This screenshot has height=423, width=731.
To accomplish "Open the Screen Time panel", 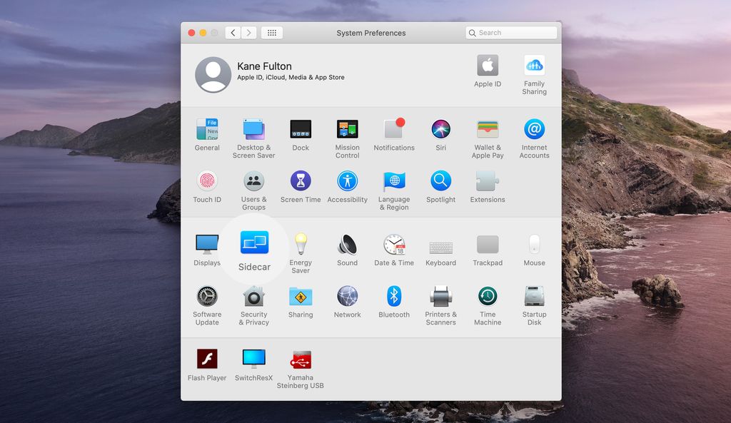I will click(301, 181).
